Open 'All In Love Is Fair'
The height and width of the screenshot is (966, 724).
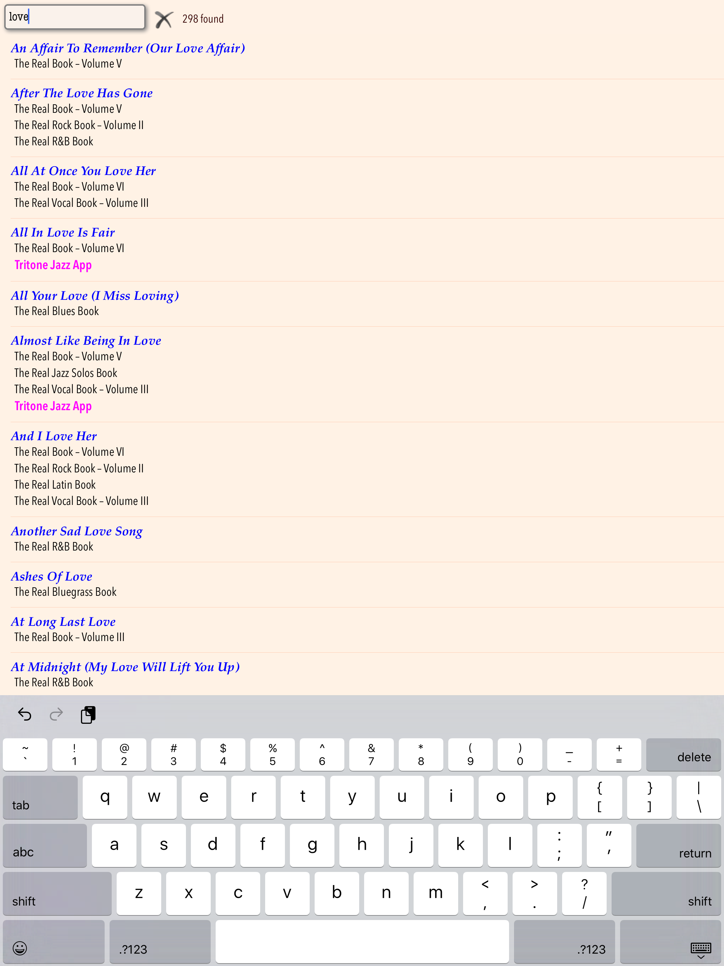[63, 232]
